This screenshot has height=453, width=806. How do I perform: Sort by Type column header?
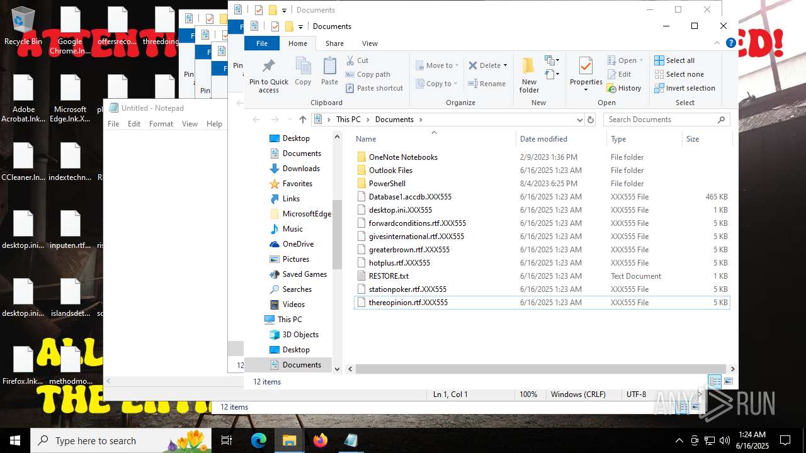click(644, 139)
